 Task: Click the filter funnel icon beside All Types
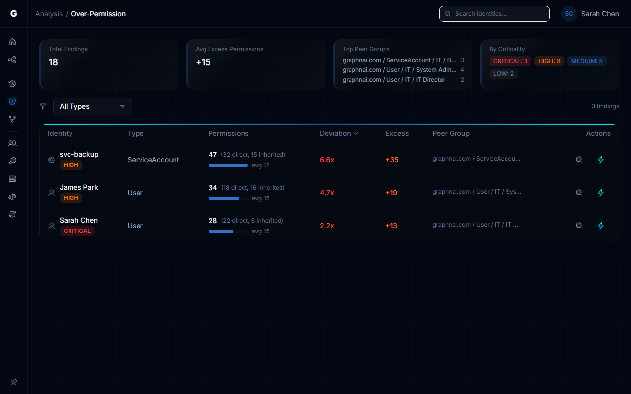[x=43, y=106]
